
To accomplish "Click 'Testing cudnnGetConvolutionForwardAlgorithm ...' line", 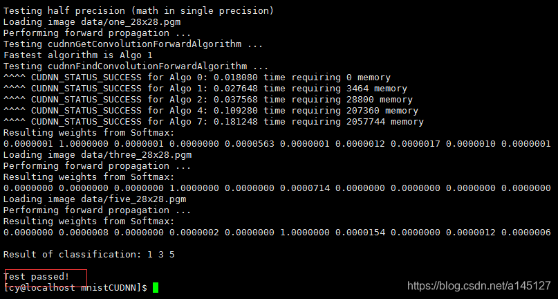I will (133, 44).
